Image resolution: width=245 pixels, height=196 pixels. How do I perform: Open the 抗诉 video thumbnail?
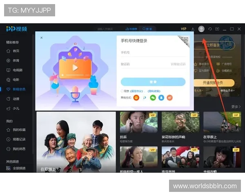click(x=139, y=122)
